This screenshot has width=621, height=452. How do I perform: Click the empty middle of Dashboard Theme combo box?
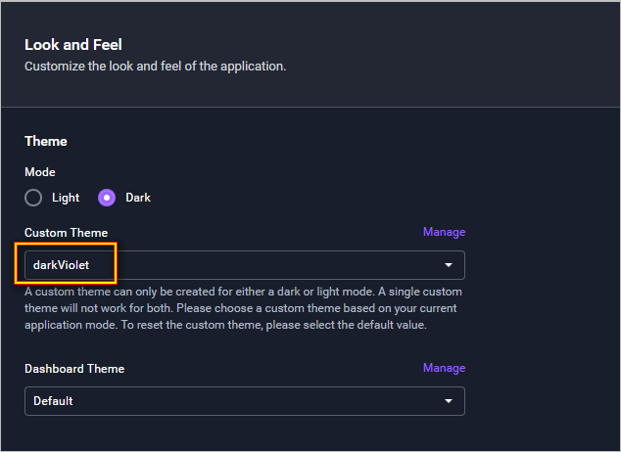(x=245, y=401)
